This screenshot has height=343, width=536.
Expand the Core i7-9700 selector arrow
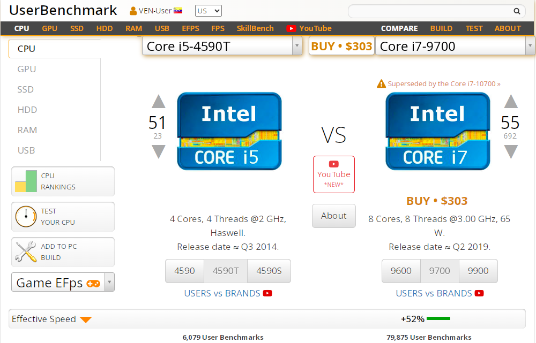[530, 45]
